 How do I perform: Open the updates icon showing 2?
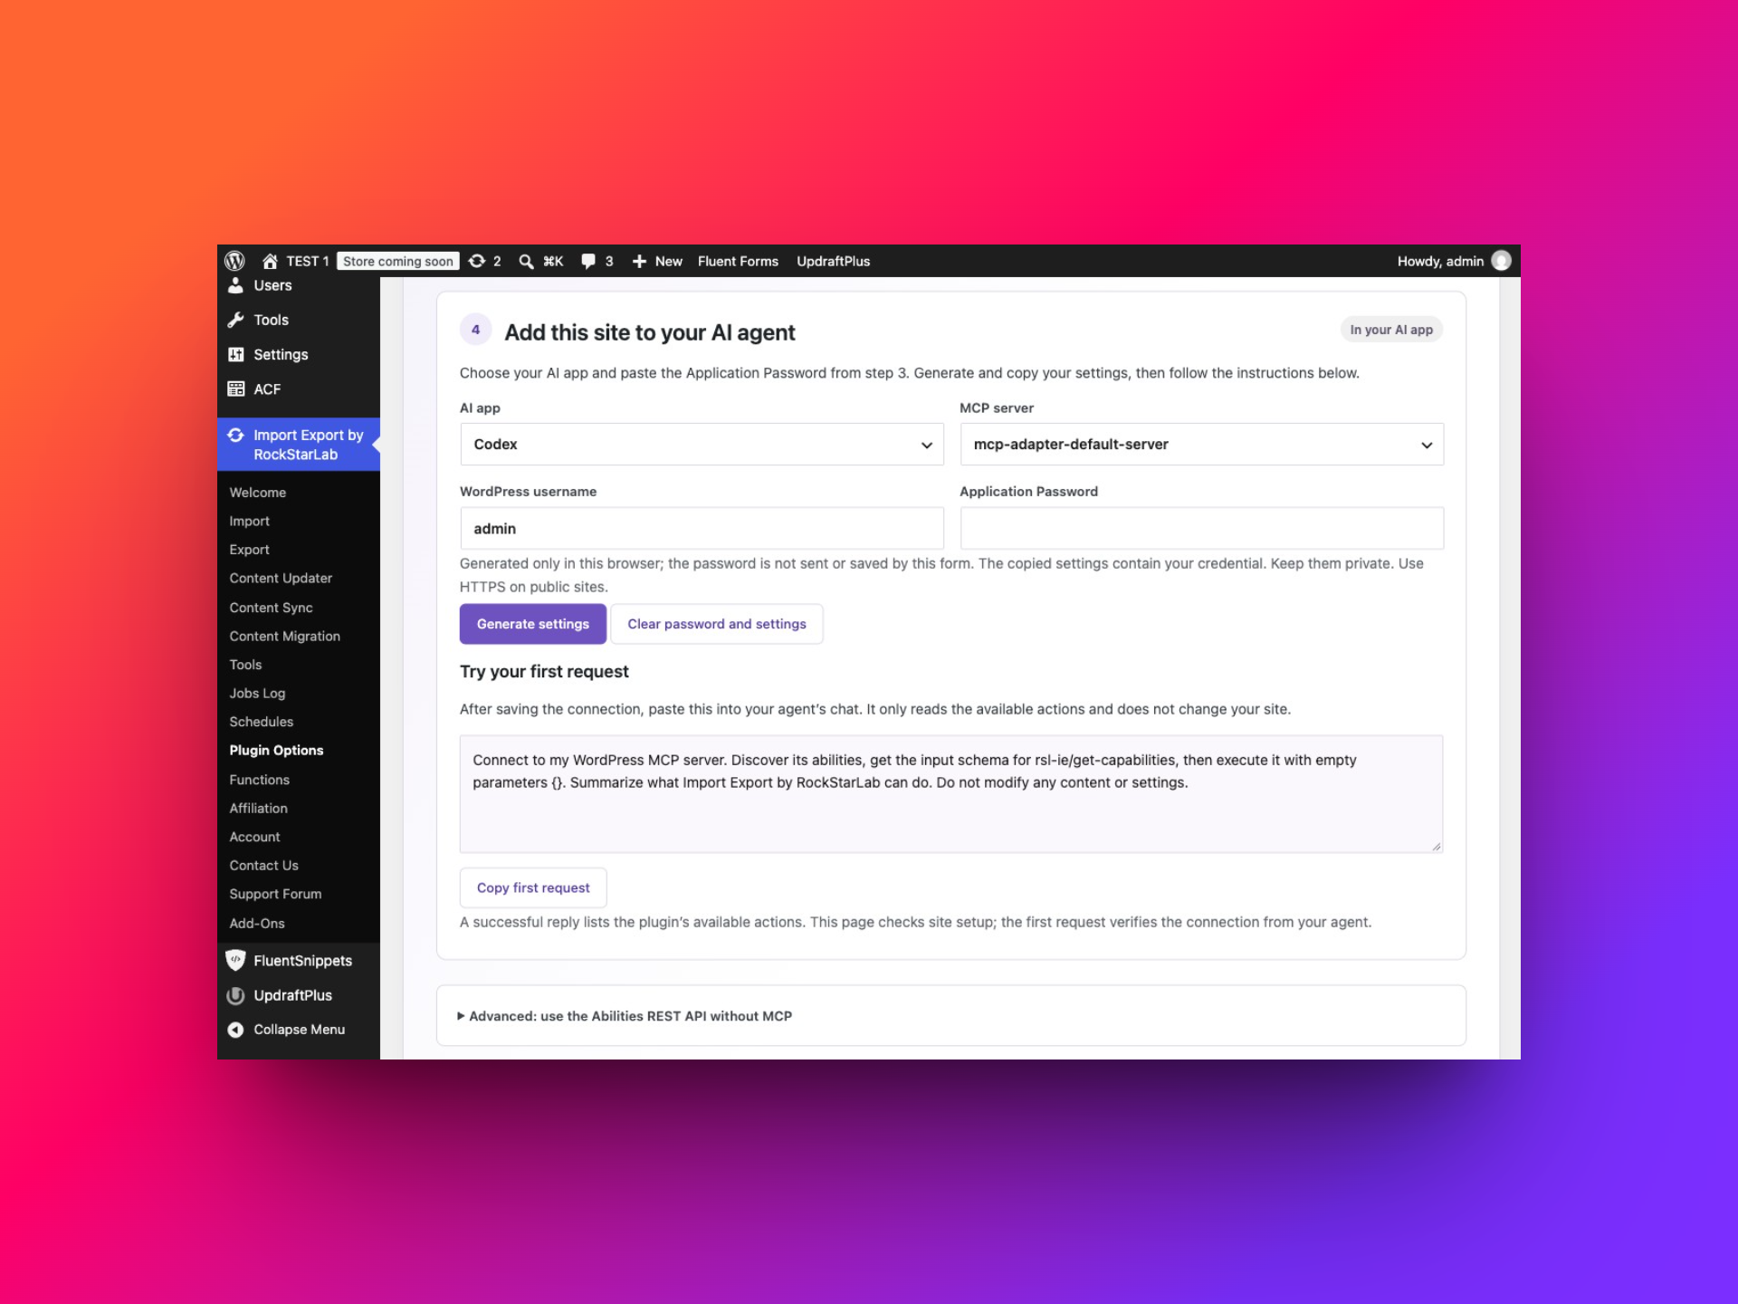[x=477, y=261]
